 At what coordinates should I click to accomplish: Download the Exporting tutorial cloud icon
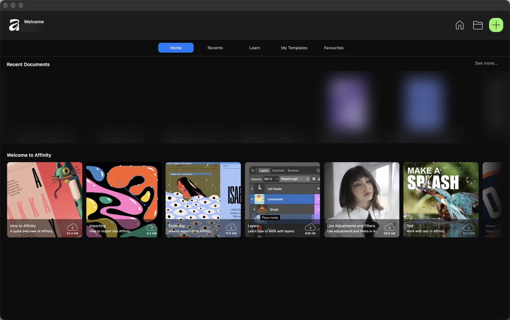click(231, 227)
